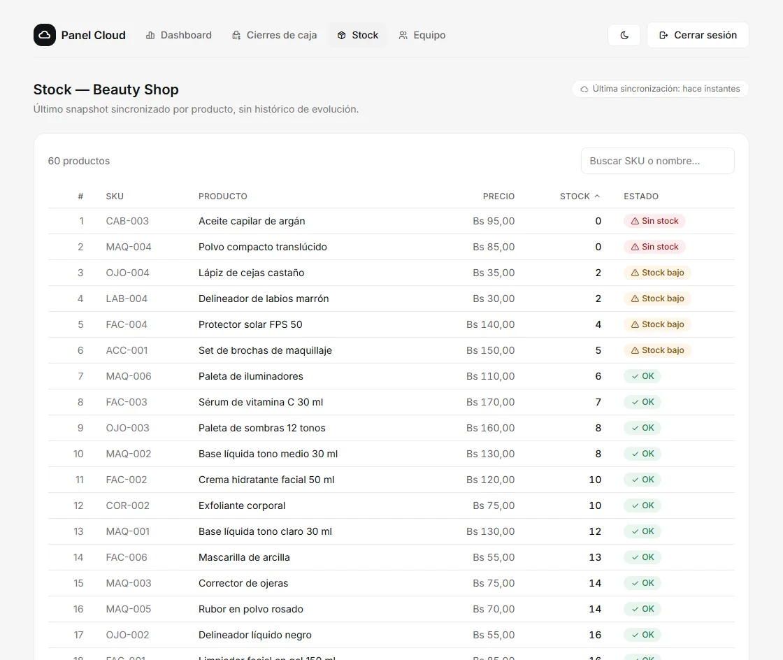Image resolution: width=783 pixels, height=660 pixels.
Task: Click SKU MAQ-006 cell
Action: (129, 376)
